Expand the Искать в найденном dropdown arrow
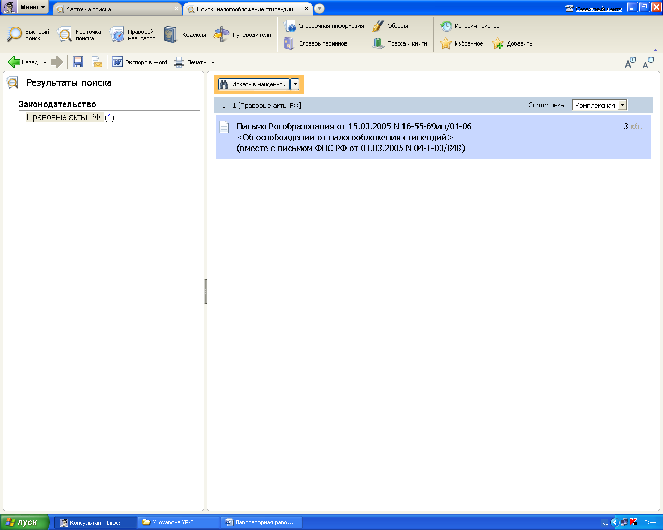This screenshot has width=663, height=530. pos(295,84)
